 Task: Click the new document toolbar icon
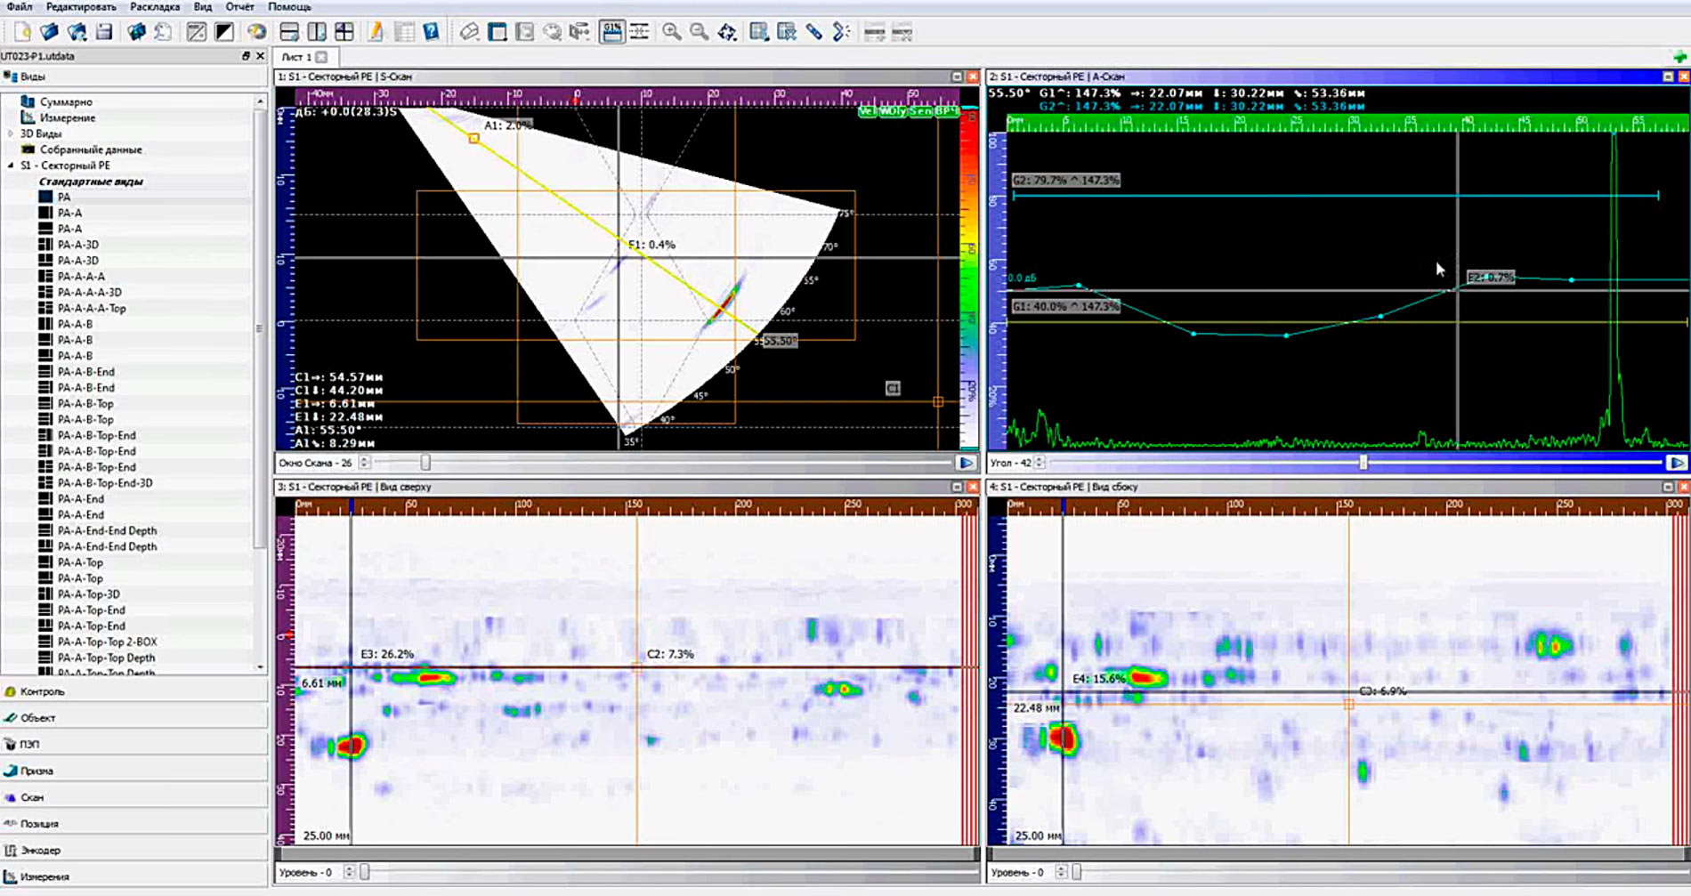[22, 32]
